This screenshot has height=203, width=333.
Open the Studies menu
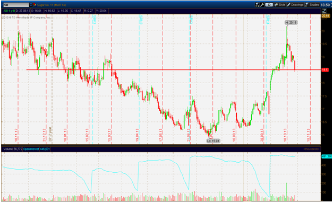pyautogui.click(x=312, y=5)
